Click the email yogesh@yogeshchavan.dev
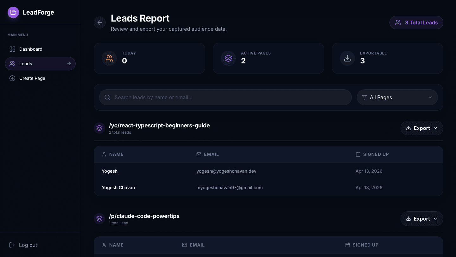The height and width of the screenshot is (257, 456). click(226, 171)
